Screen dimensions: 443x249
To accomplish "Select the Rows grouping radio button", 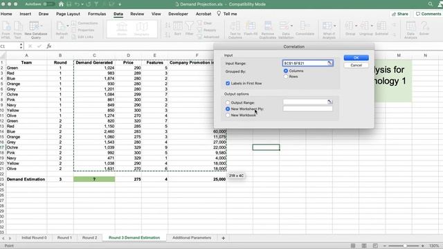I will (x=286, y=77).
